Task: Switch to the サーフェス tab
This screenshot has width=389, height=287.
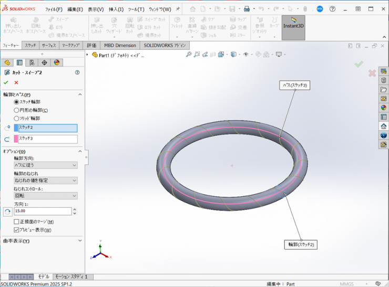Action: (x=49, y=46)
